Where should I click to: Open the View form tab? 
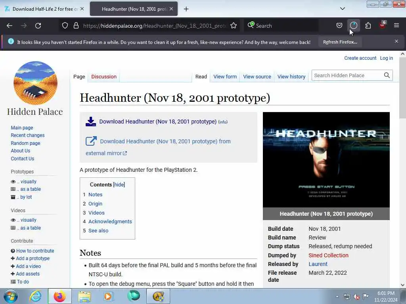tap(225, 76)
